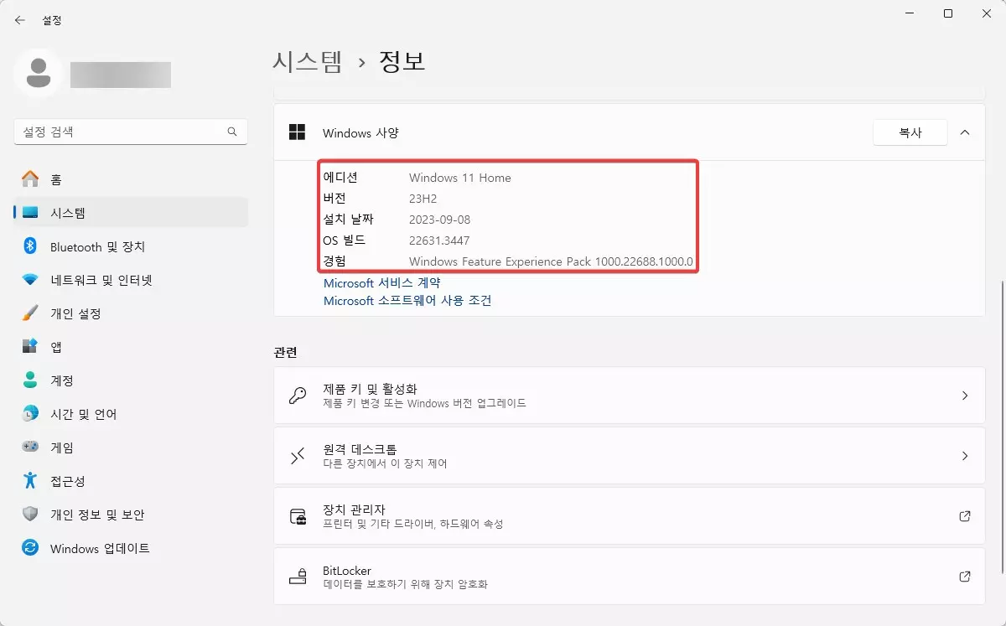Click the 개인 정보 및 보안 shield icon
This screenshot has height=626, width=1006.
(30, 515)
